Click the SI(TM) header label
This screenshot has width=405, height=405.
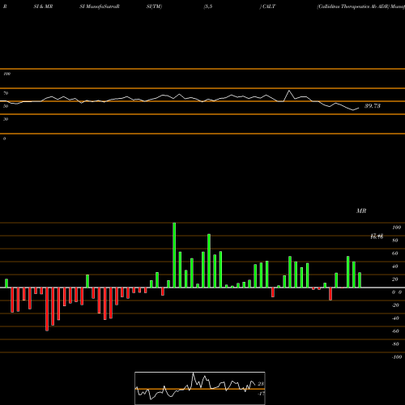click(154, 6)
